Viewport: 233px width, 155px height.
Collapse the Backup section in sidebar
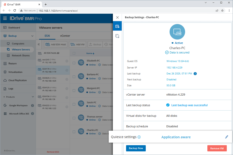tap(32, 36)
